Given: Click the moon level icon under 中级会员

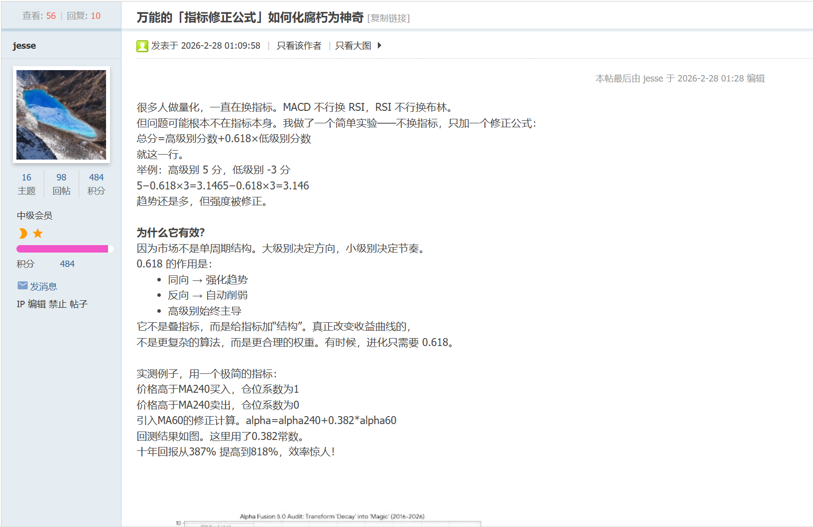Looking at the screenshot, I should [22, 233].
